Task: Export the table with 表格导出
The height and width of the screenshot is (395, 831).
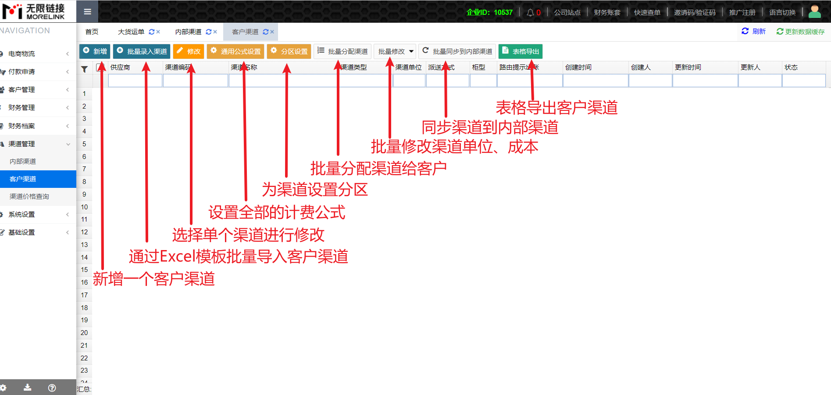Action: 521,51
